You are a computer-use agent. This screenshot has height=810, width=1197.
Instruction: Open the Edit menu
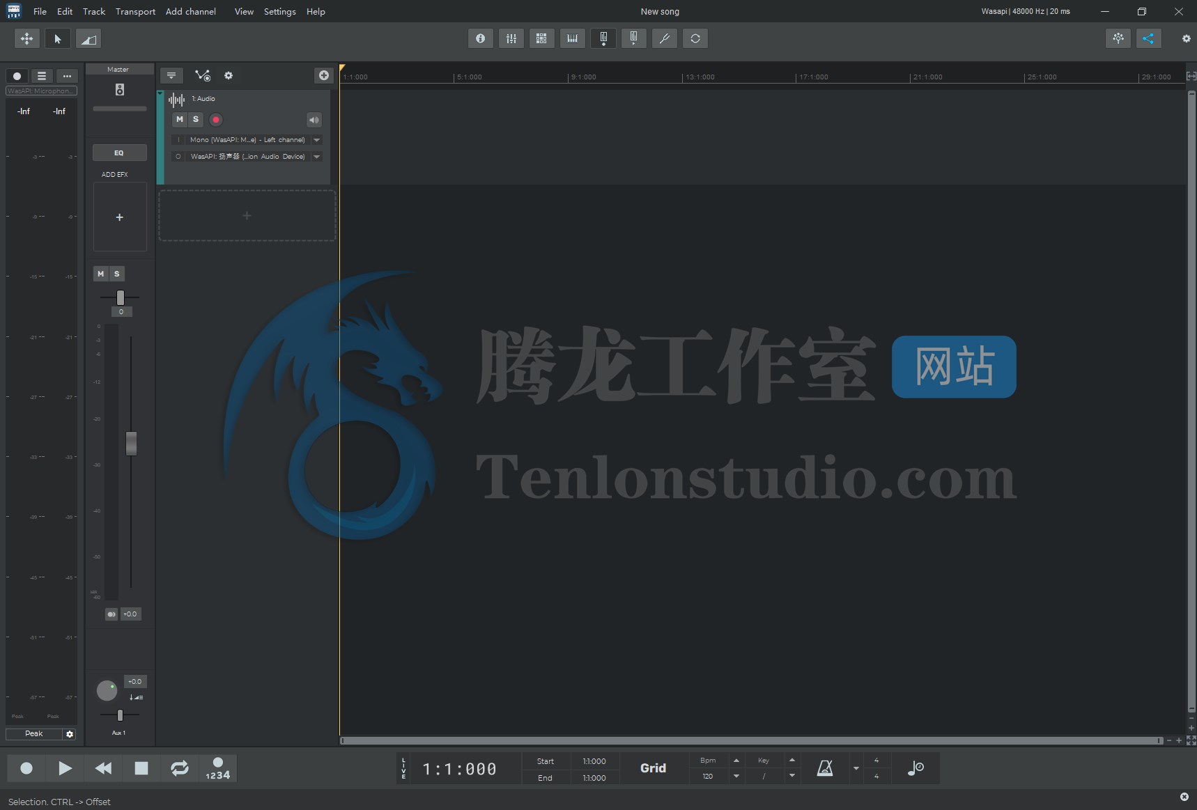pyautogui.click(x=65, y=11)
